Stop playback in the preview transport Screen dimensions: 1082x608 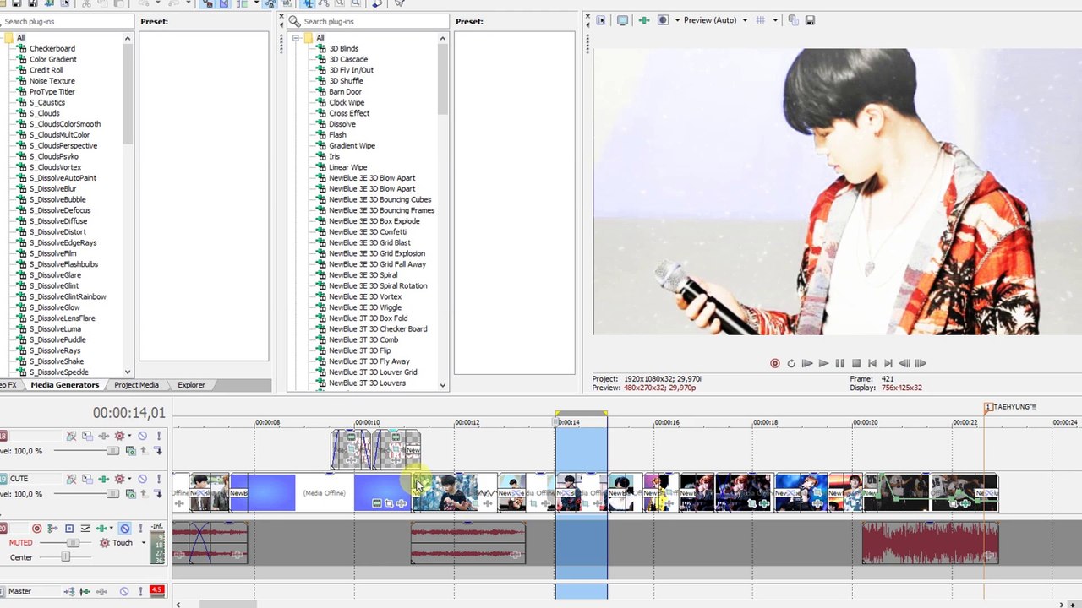pyautogui.click(x=855, y=363)
